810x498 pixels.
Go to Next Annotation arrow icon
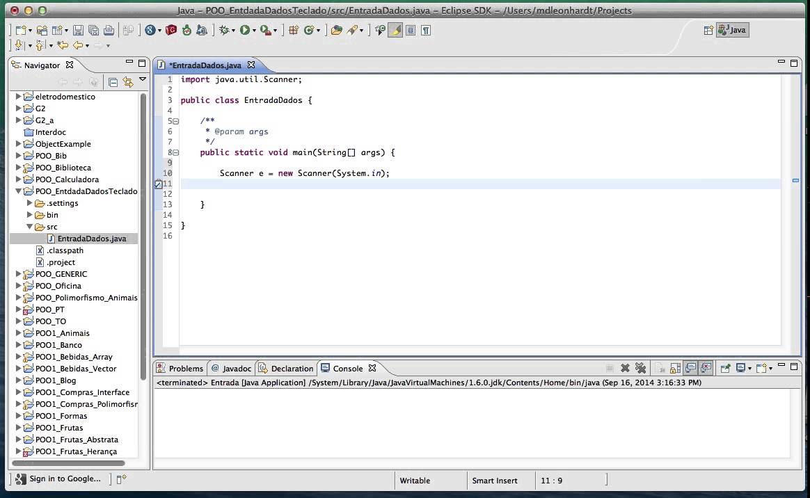point(19,45)
